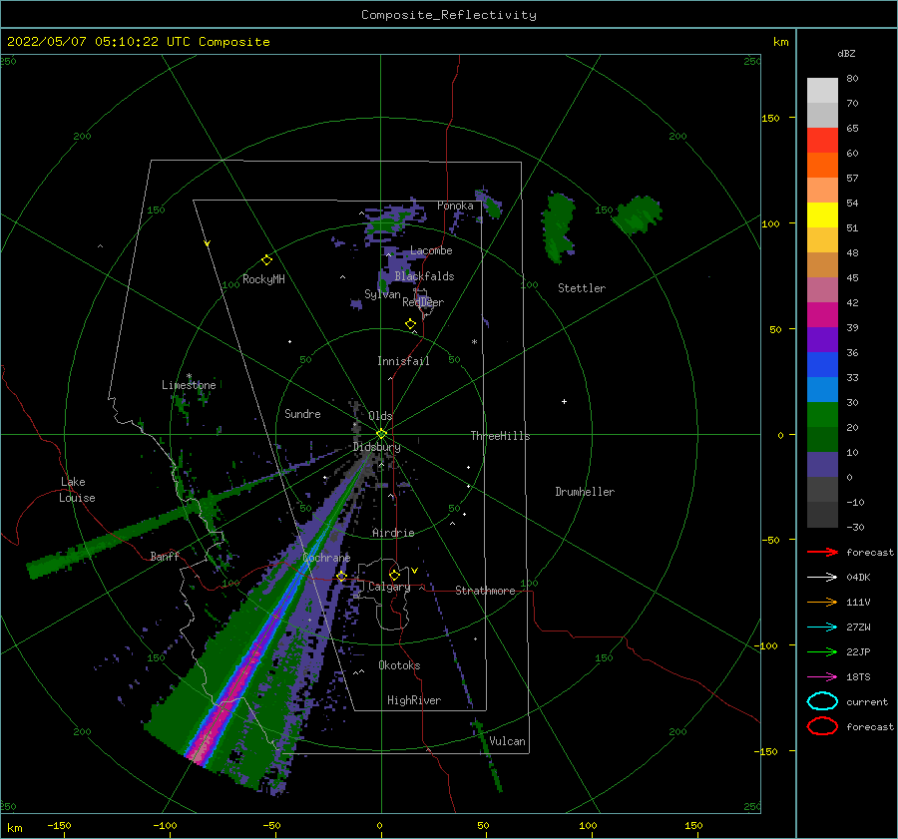Click the yellow diamond marker near Cochrane
Viewport: 898px width, 839px height.
point(341,577)
